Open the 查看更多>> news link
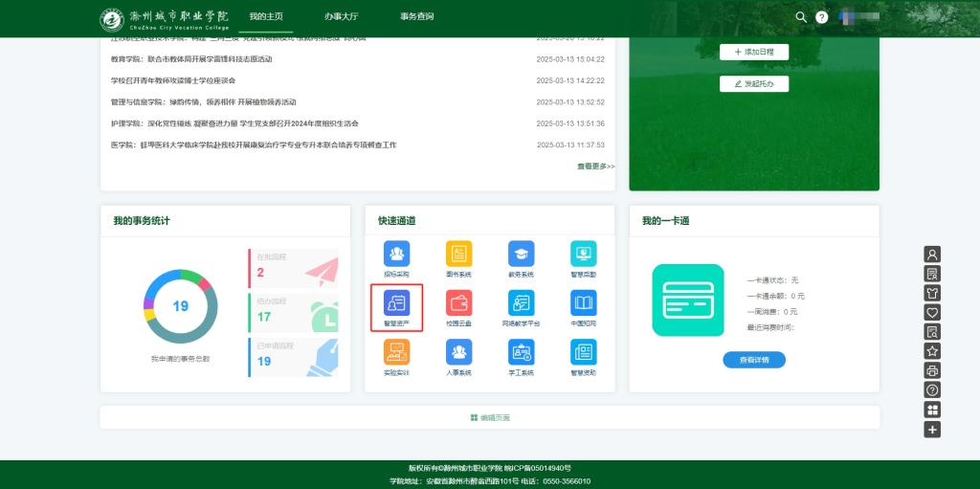 (x=595, y=167)
